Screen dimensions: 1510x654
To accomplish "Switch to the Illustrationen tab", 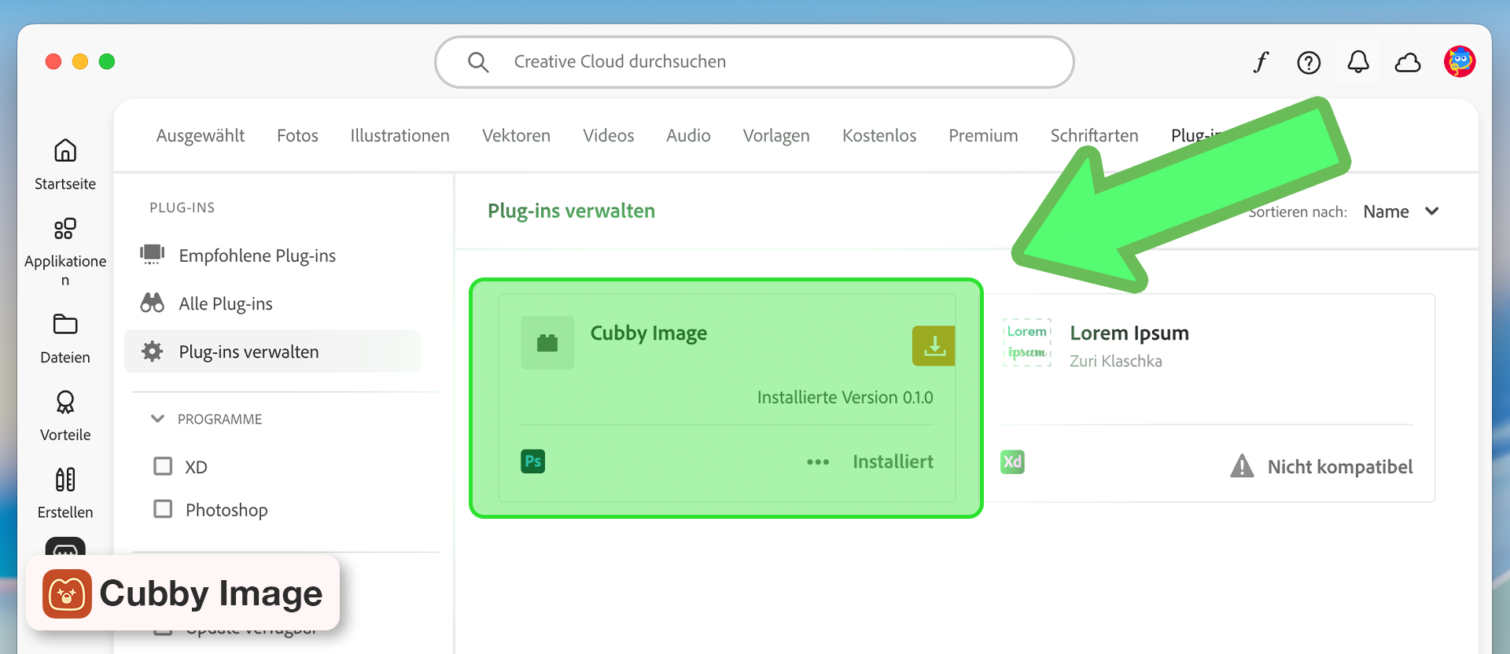I will click(x=400, y=135).
